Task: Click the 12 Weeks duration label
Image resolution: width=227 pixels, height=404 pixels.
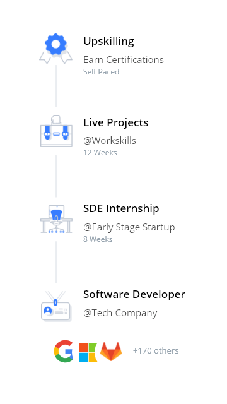Action: [100, 153]
